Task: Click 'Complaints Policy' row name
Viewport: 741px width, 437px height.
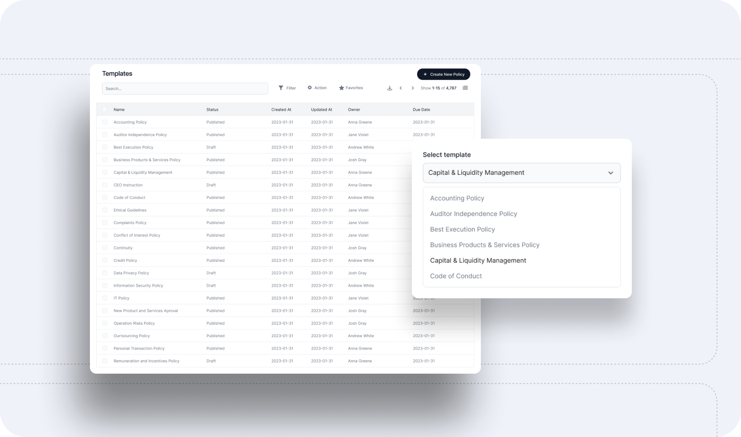Action: [x=130, y=223]
